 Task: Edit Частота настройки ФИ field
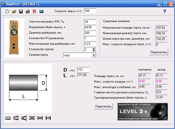pos(90,22)
